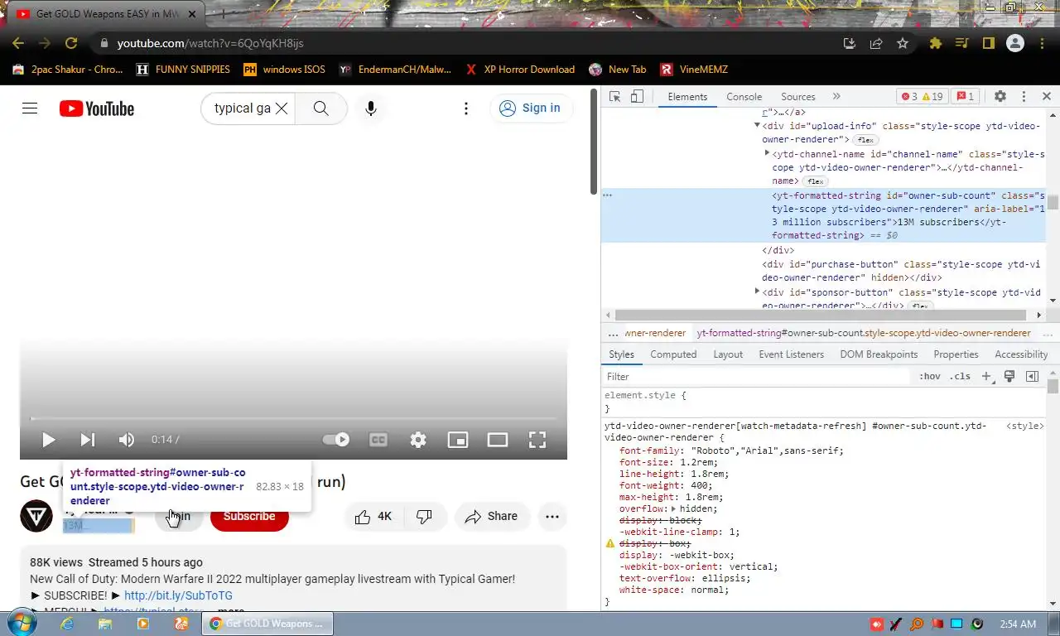Image resolution: width=1060 pixels, height=636 pixels.
Task: Open Windows Start menu orb
Action: [22, 623]
